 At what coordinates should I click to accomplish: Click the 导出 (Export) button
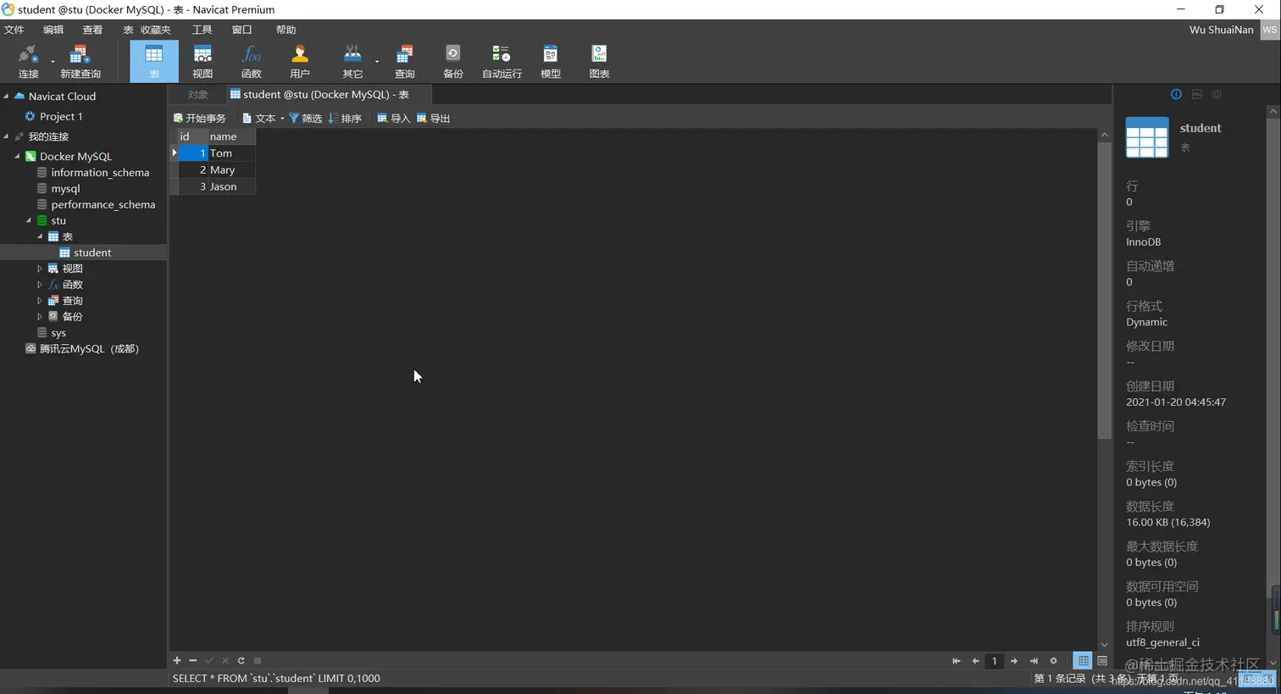click(434, 119)
